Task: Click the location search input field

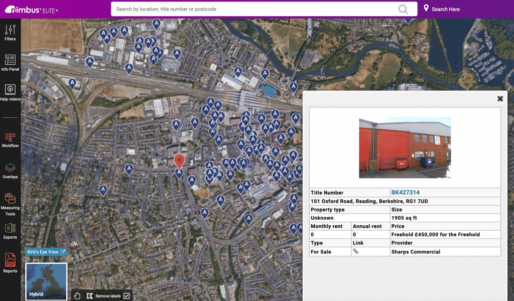Action: pyautogui.click(x=251, y=9)
